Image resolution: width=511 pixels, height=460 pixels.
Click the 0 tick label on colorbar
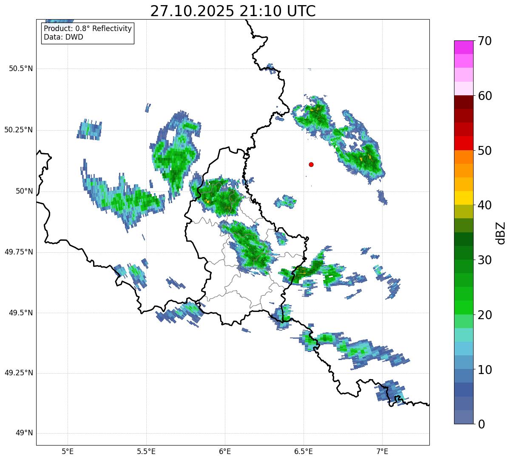point(480,424)
